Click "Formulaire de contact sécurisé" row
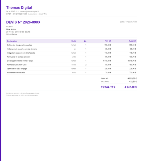Image resolution: width=143 pixels, height=161 pixels. point(71,57)
